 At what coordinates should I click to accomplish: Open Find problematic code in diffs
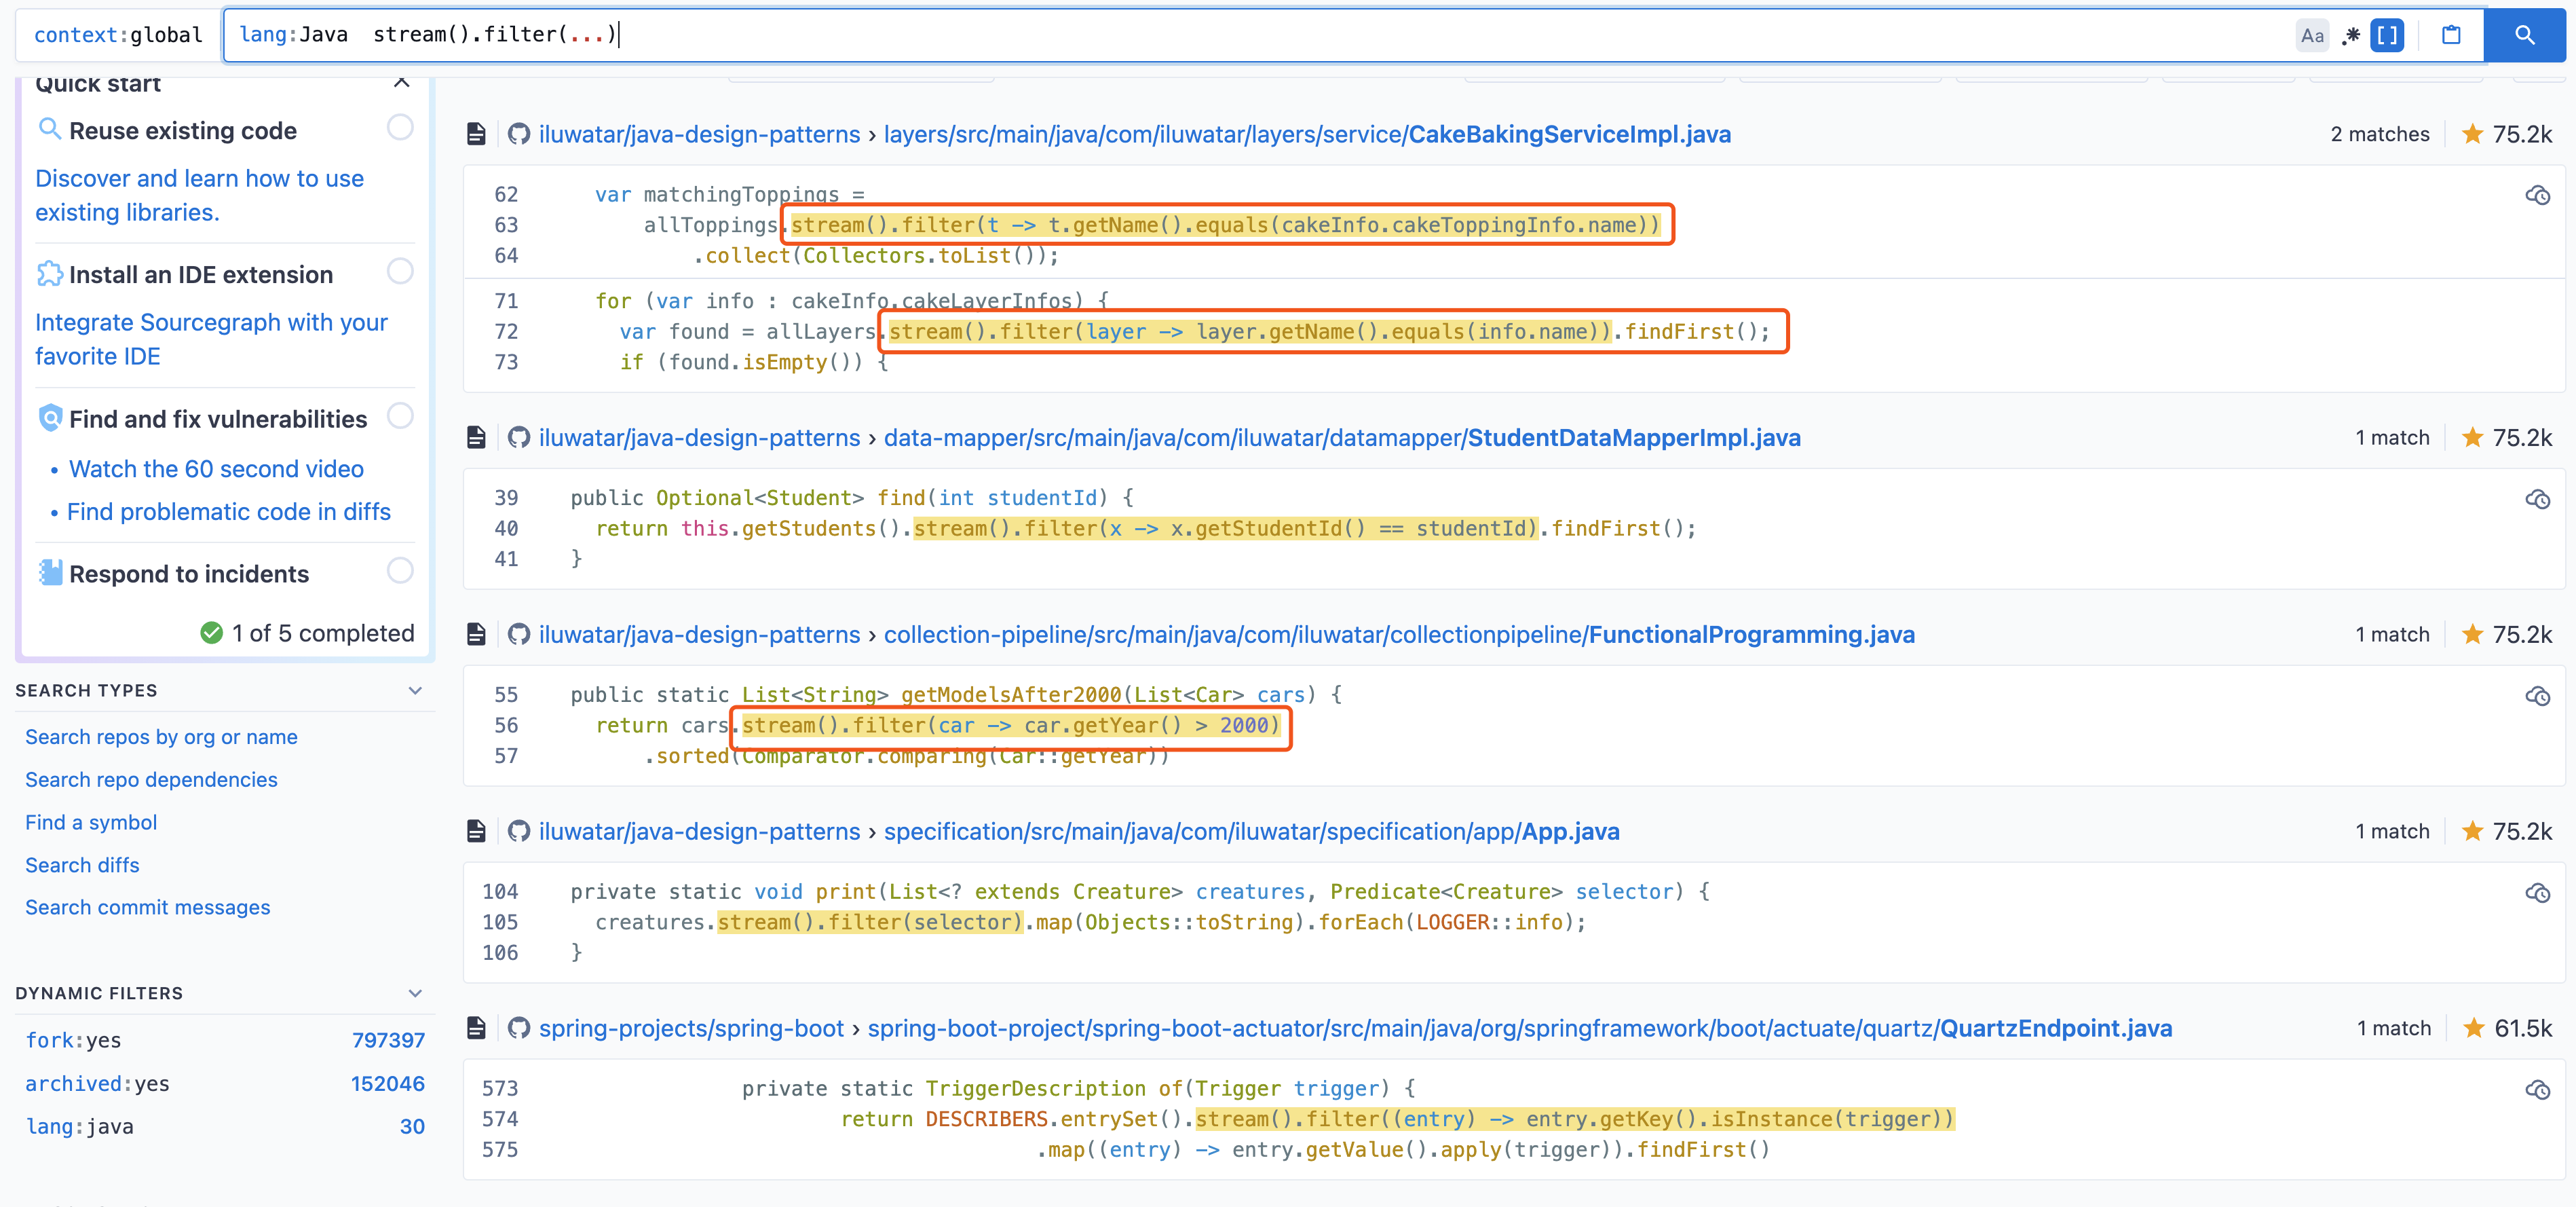click(228, 512)
